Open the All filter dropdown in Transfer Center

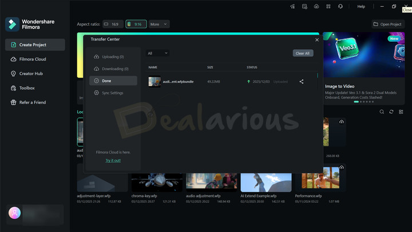[157, 53]
